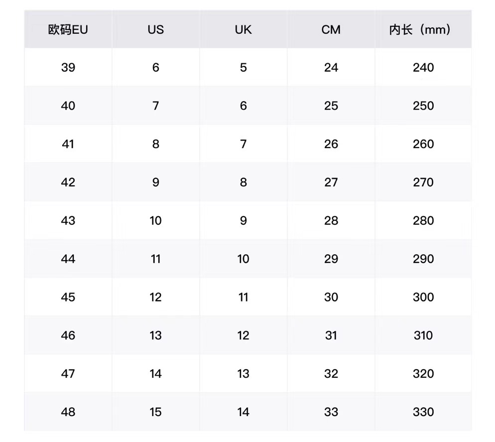Click the US column header

click(x=155, y=30)
